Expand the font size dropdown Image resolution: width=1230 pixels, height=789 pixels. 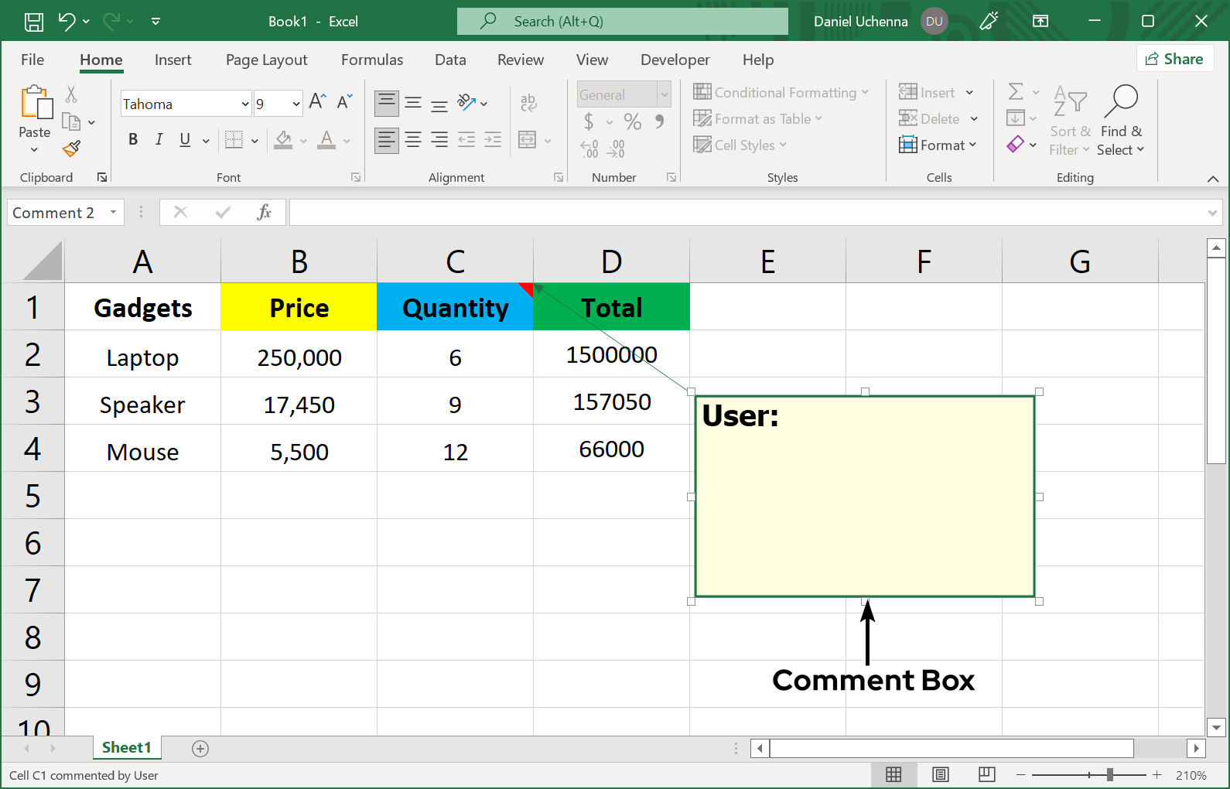point(296,104)
